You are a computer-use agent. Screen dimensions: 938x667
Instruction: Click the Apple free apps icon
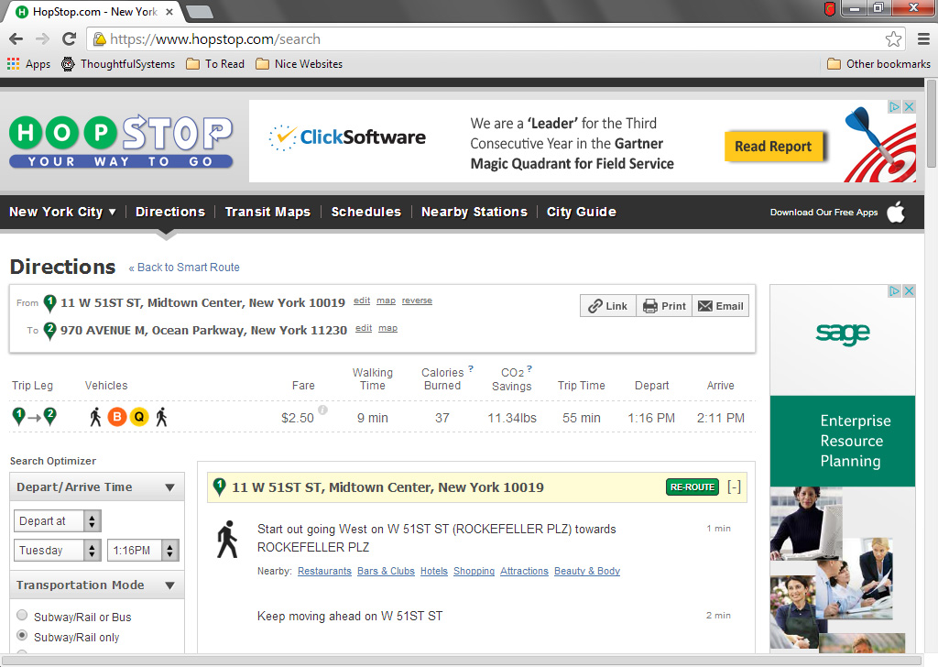[896, 212]
